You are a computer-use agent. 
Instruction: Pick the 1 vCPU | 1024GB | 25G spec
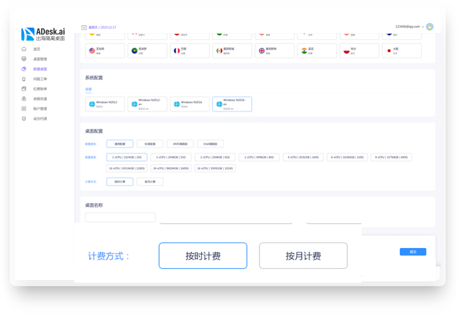[127, 157]
